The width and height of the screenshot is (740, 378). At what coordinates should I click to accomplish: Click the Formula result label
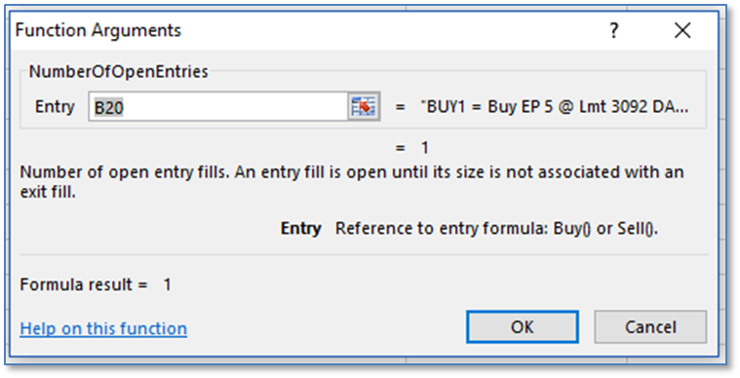click(x=84, y=284)
